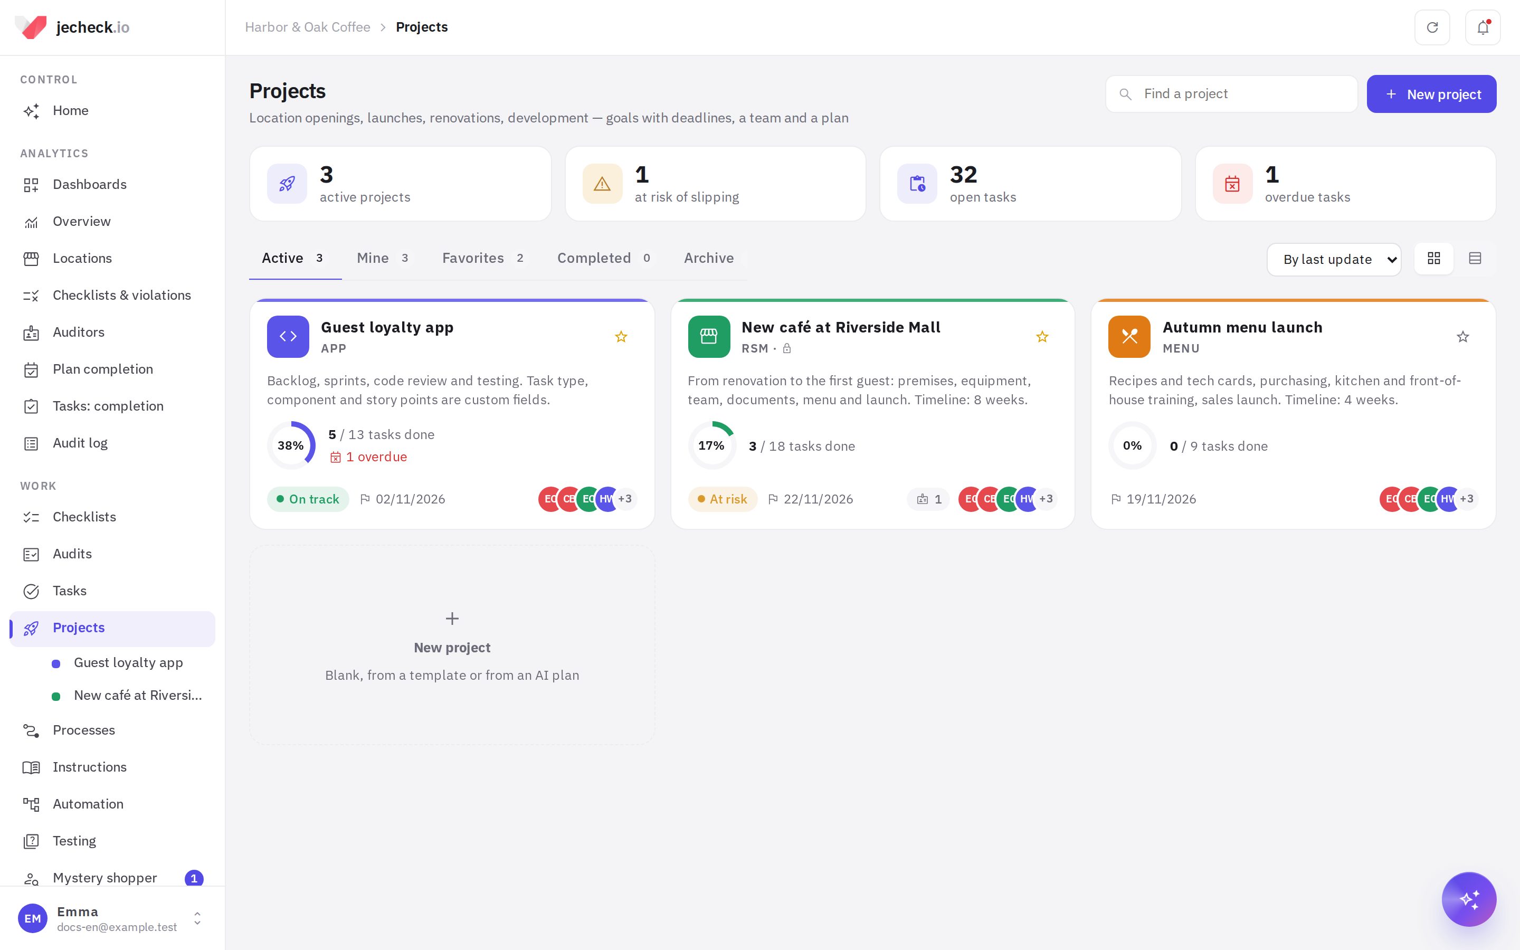
Task: Click the Guest loyalty app code icon
Action: (x=288, y=337)
